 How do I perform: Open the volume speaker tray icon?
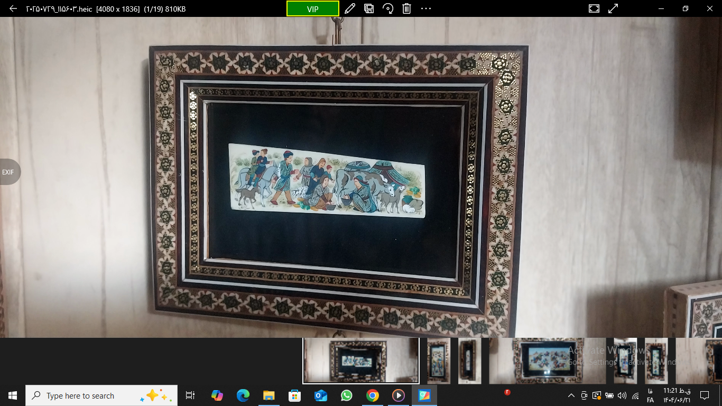622,395
